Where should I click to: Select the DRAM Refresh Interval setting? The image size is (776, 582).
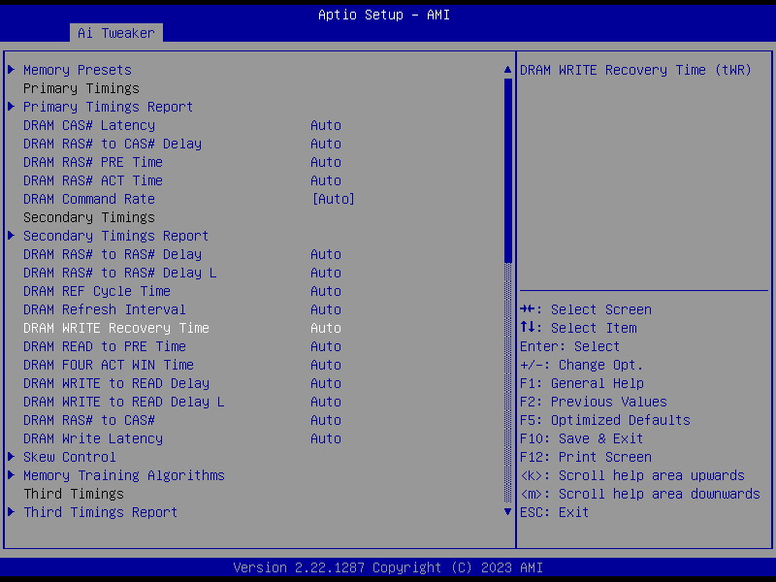click(105, 309)
